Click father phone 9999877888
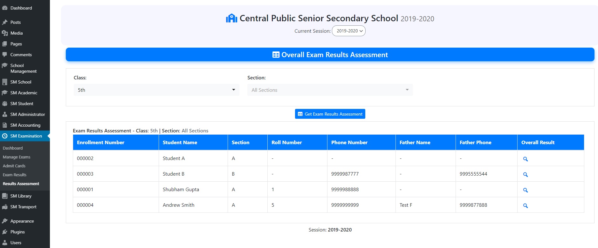The image size is (598, 248). point(473,205)
